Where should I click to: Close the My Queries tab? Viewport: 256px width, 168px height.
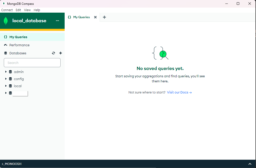point(95,17)
